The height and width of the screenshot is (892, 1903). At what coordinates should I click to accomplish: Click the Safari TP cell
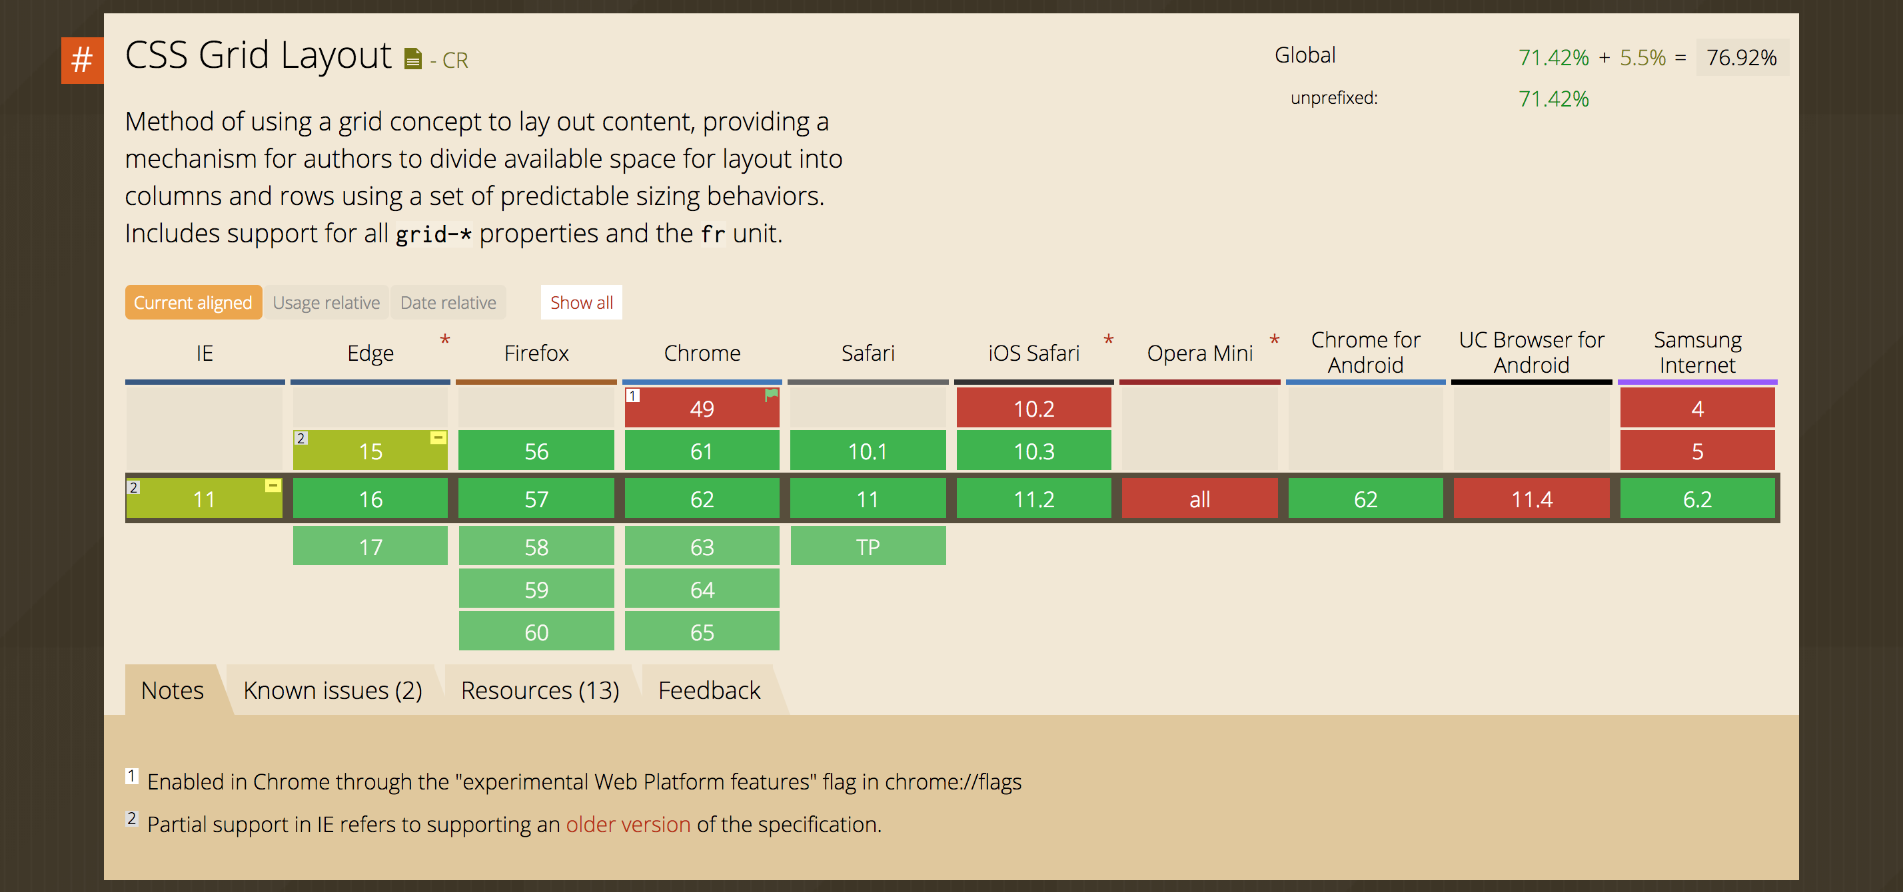868,546
